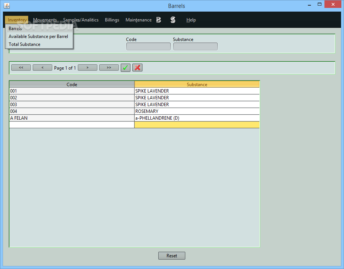The height and width of the screenshot is (269, 344).
Task: Open the Help menu
Action: (x=191, y=20)
